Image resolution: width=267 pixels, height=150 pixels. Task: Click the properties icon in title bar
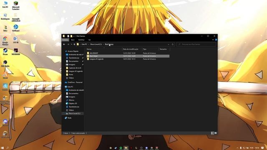[x=68, y=36]
